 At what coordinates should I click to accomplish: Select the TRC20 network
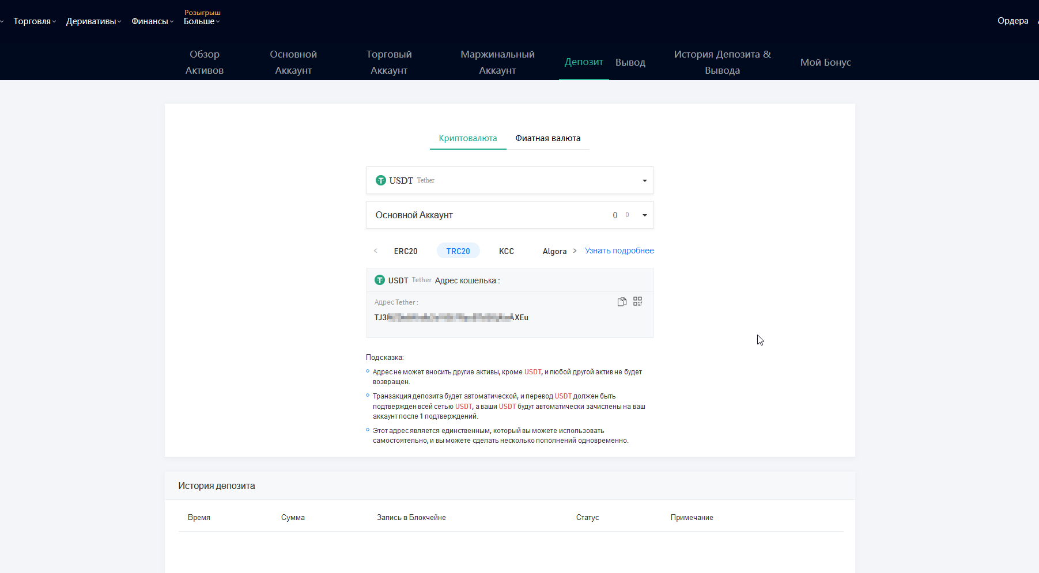click(x=458, y=251)
